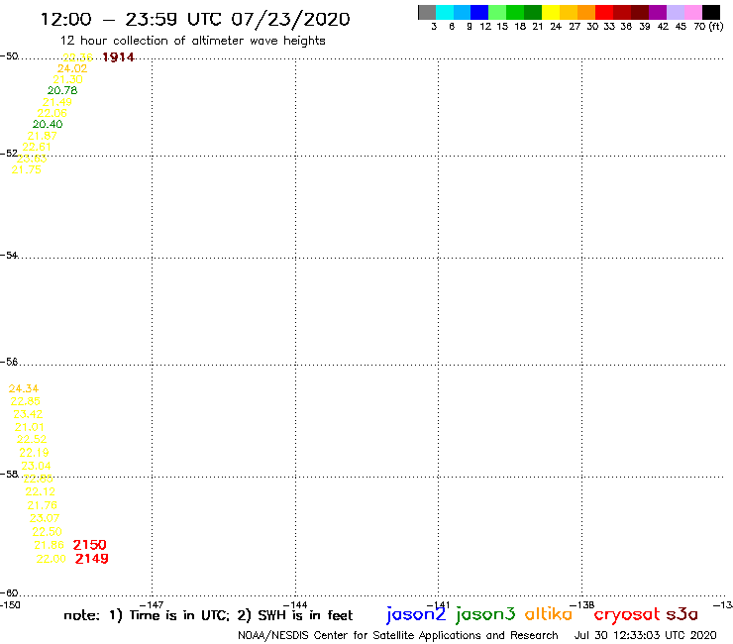Click the jason3 satellite legend label
733x644 pixels.
coord(485,614)
